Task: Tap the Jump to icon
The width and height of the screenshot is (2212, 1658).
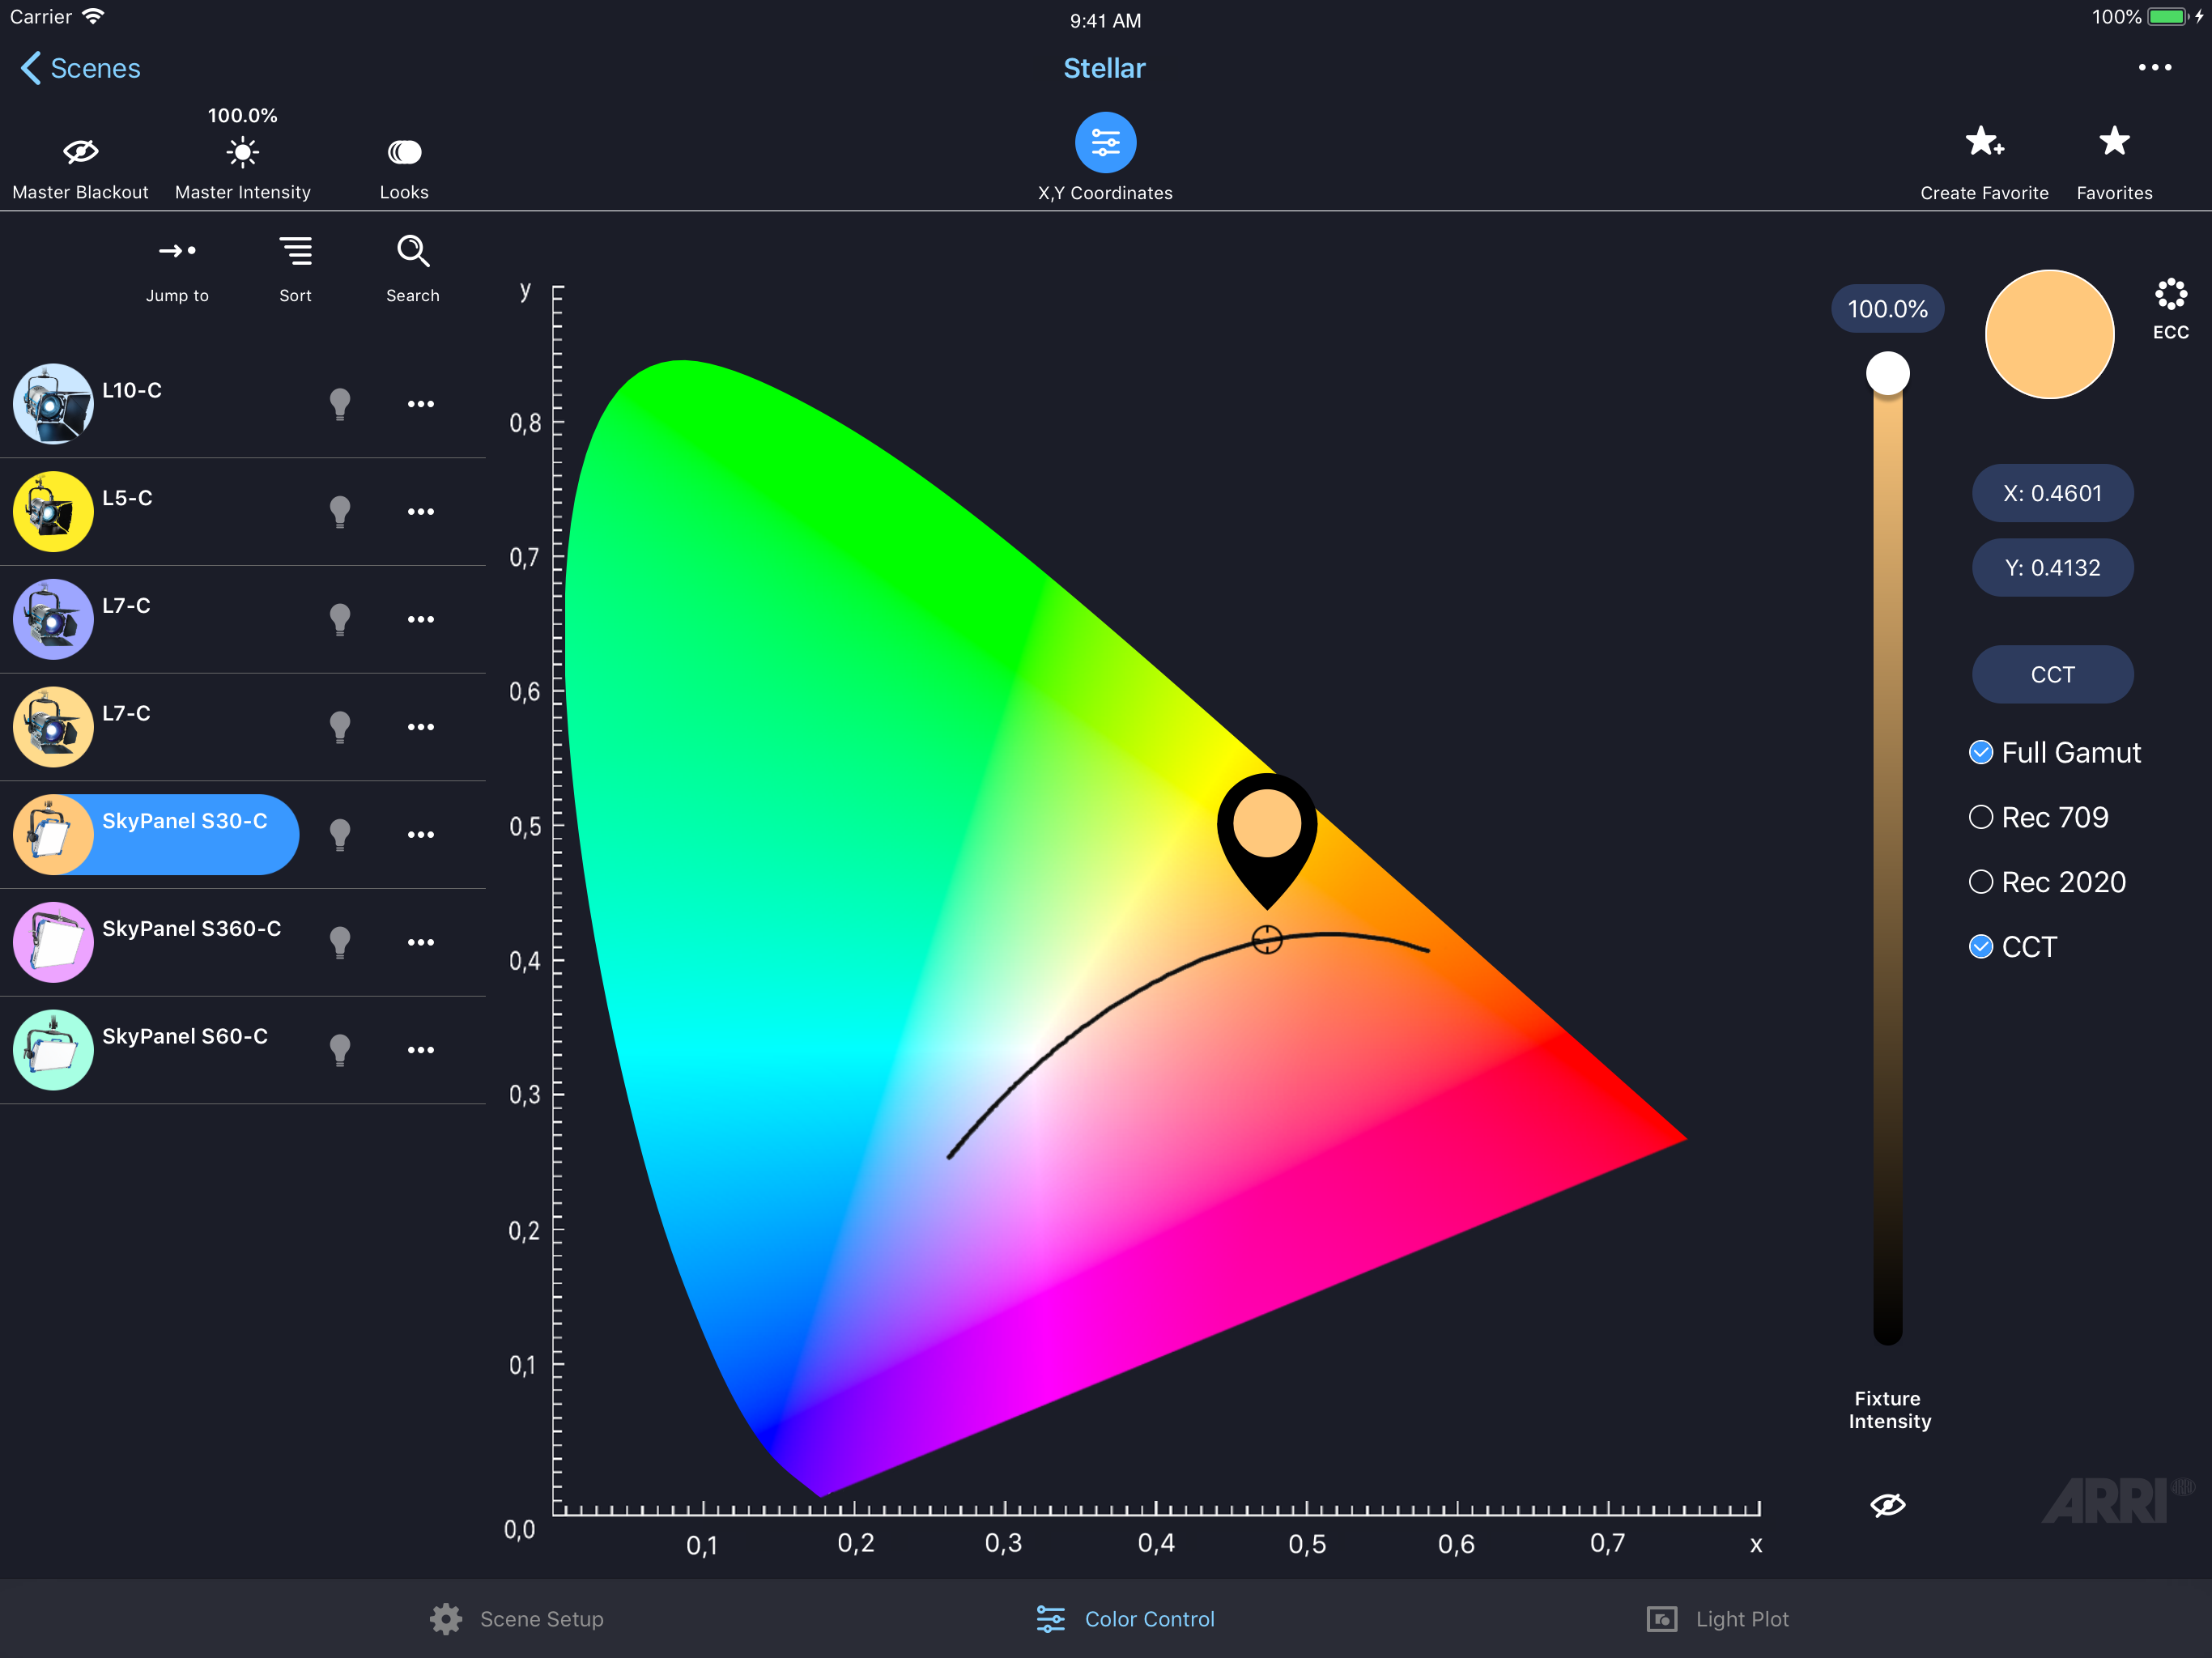Action: click(177, 251)
